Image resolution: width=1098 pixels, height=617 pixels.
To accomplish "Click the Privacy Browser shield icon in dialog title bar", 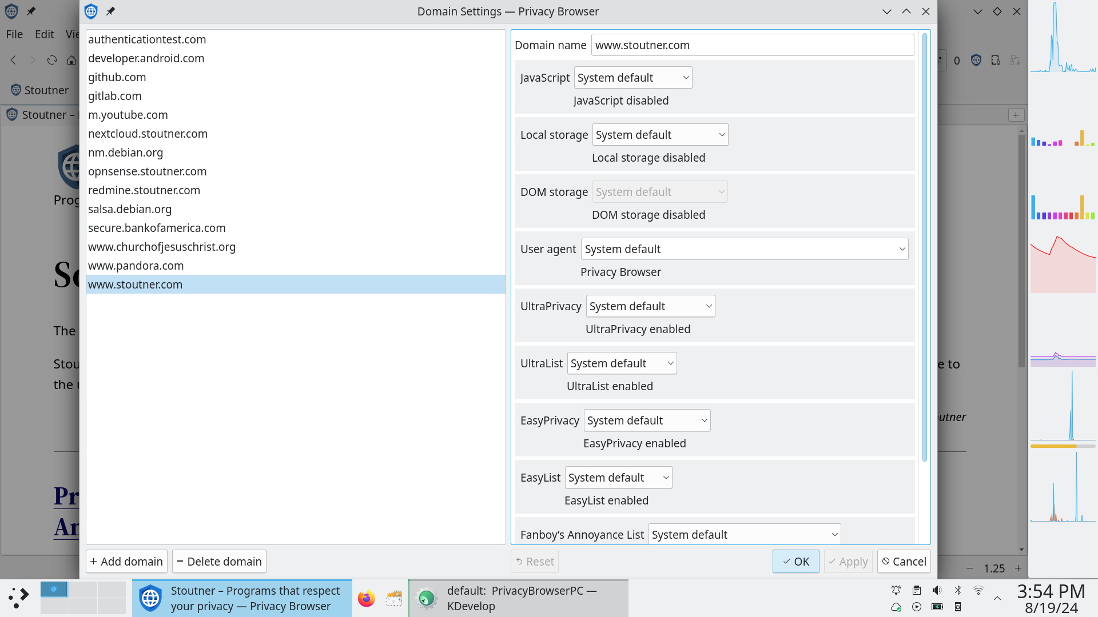I will (91, 11).
